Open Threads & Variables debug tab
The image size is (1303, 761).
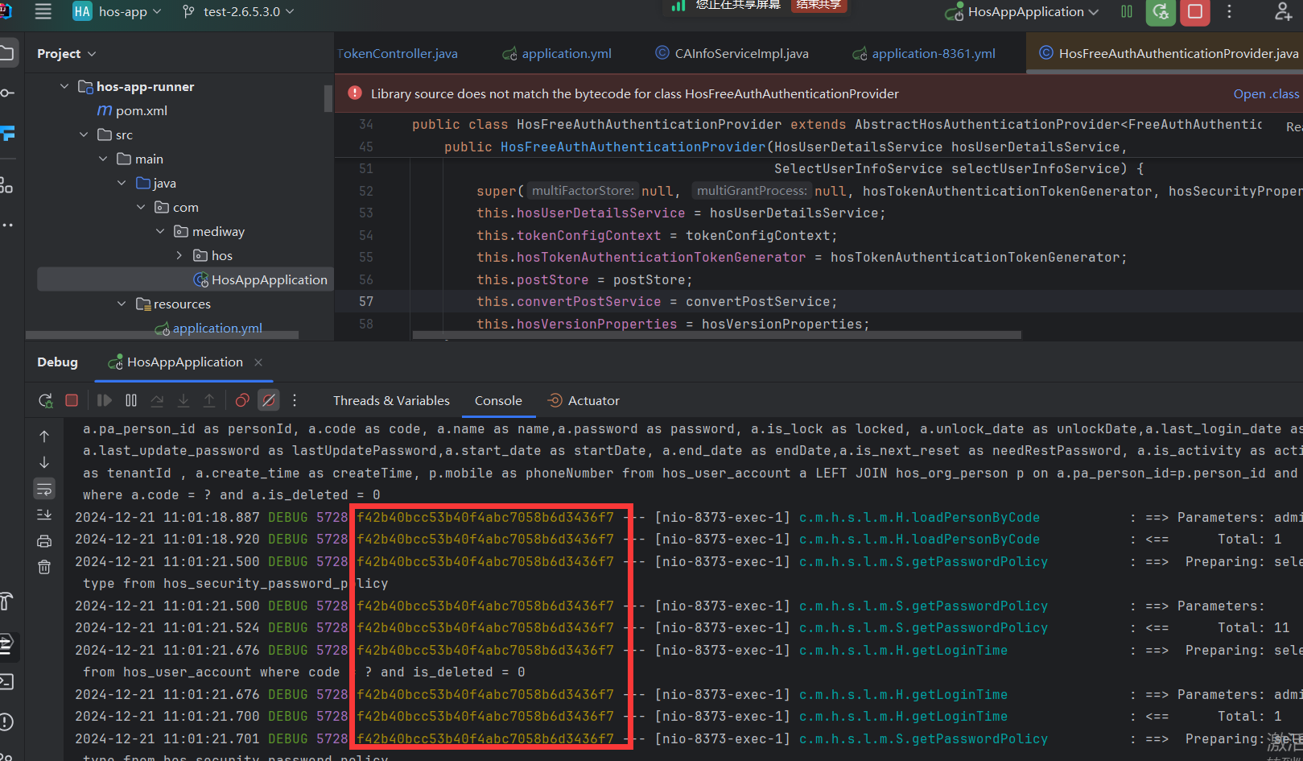[391, 400]
